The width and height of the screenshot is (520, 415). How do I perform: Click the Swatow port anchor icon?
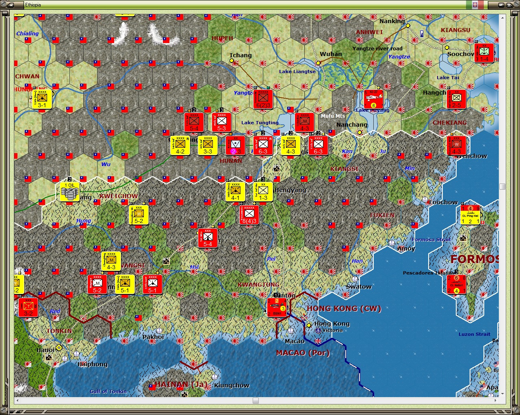tap(355, 279)
